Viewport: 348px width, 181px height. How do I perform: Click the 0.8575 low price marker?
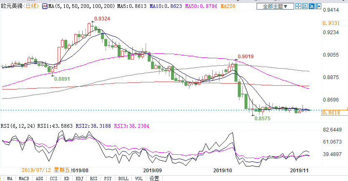click(x=262, y=119)
